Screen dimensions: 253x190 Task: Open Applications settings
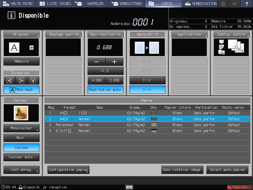click(x=189, y=34)
